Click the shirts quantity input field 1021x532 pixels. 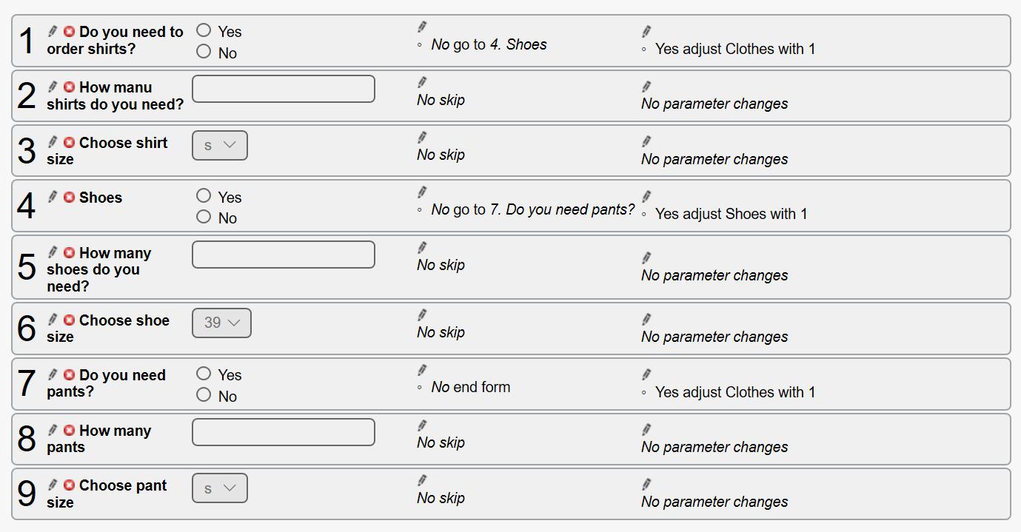[x=284, y=89]
